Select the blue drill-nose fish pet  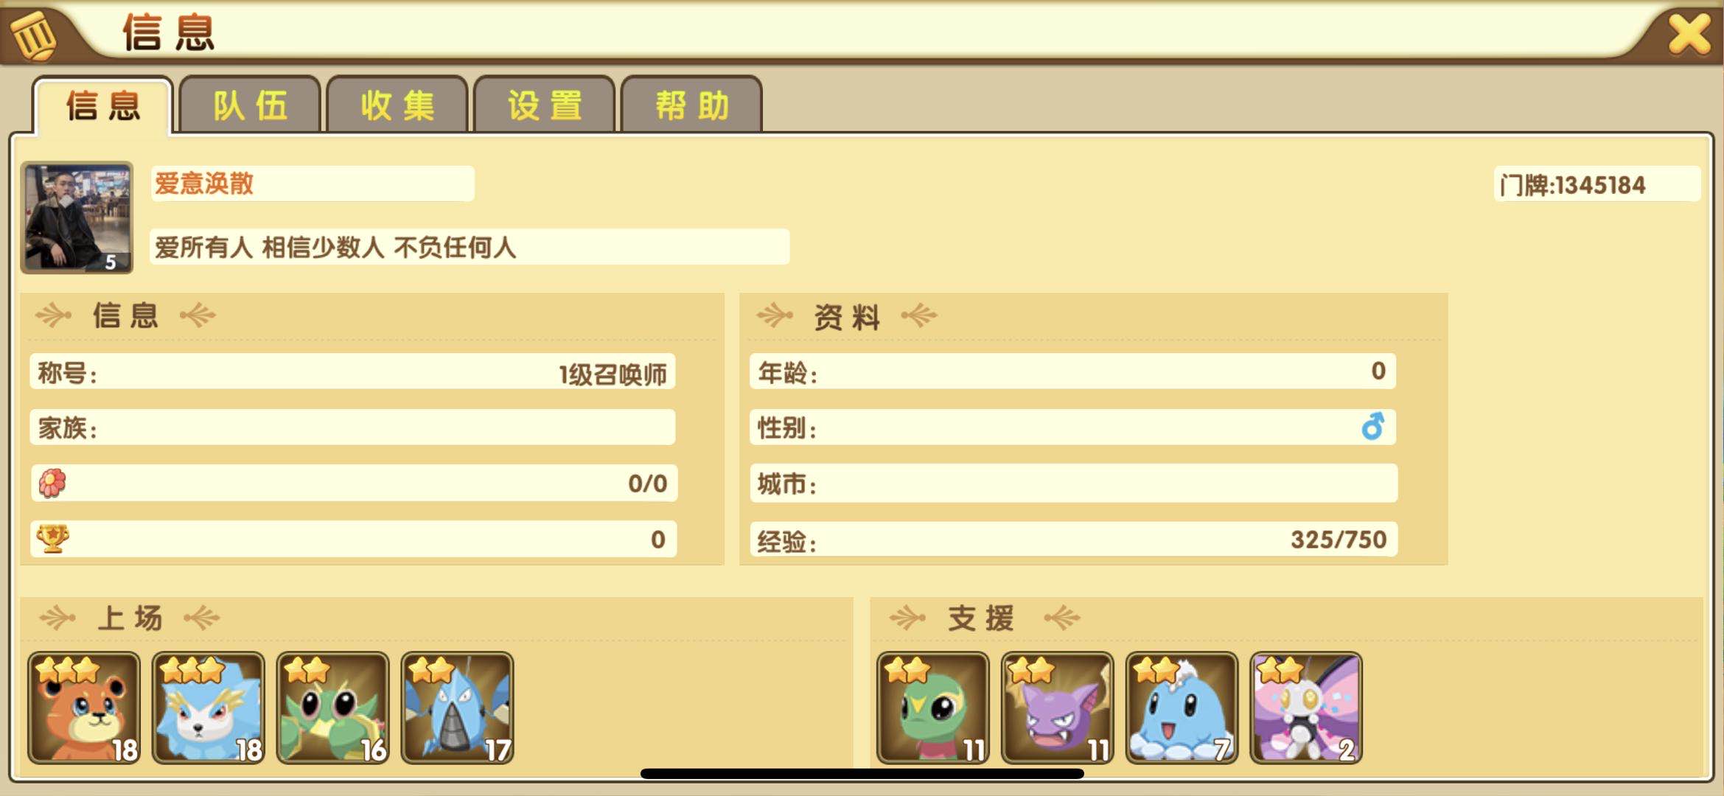tap(458, 708)
